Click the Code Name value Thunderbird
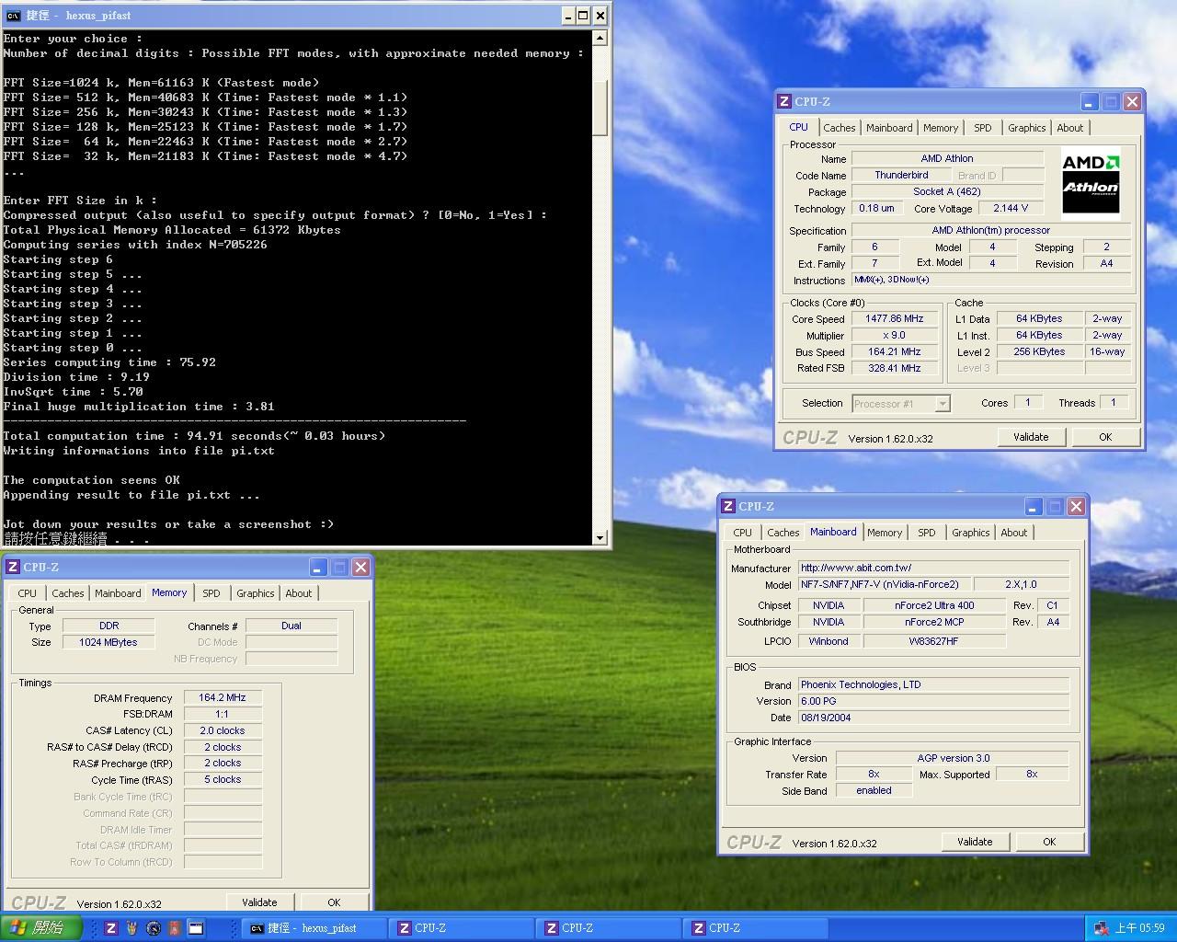This screenshot has width=1177, height=942. click(901, 175)
